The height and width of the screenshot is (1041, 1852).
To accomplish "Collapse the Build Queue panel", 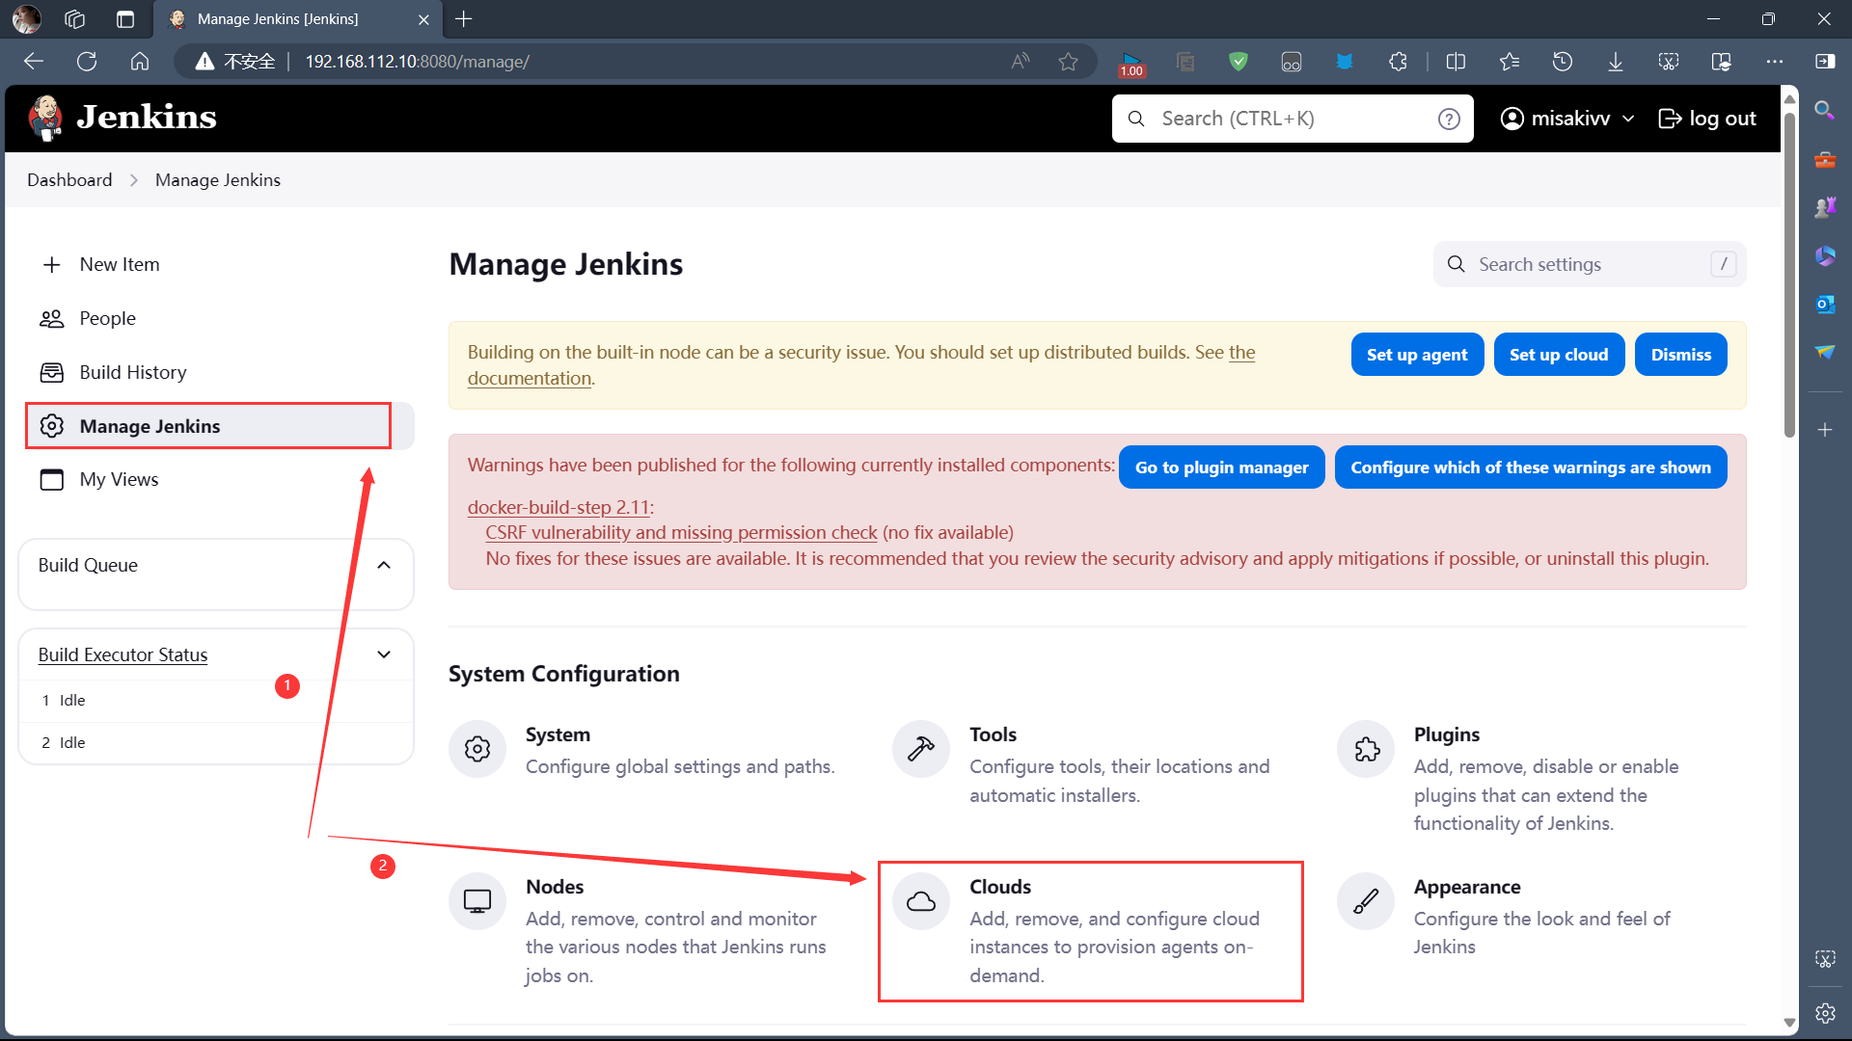I will pyautogui.click(x=384, y=565).
